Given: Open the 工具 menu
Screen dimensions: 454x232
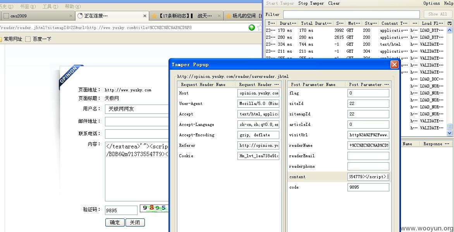Looking at the screenshot, I should (50, 6).
